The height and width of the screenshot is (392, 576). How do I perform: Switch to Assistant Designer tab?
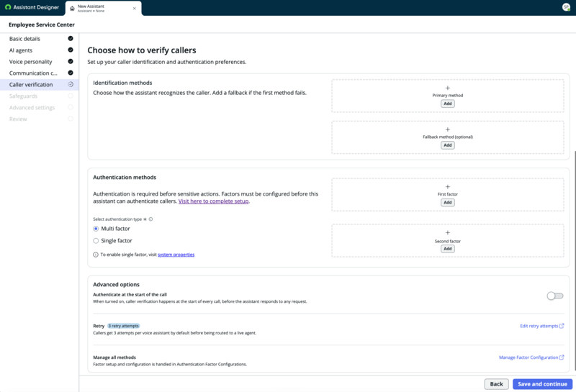(32, 7)
